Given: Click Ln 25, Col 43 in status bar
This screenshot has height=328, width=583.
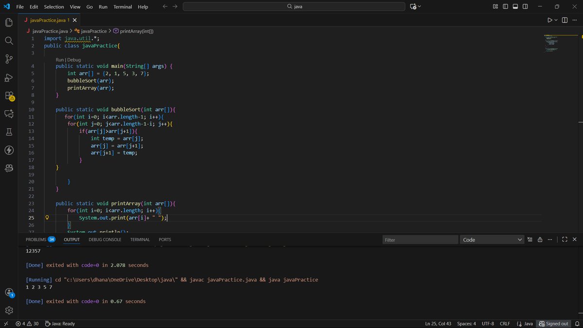Looking at the screenshot, I should pos(438,324).
